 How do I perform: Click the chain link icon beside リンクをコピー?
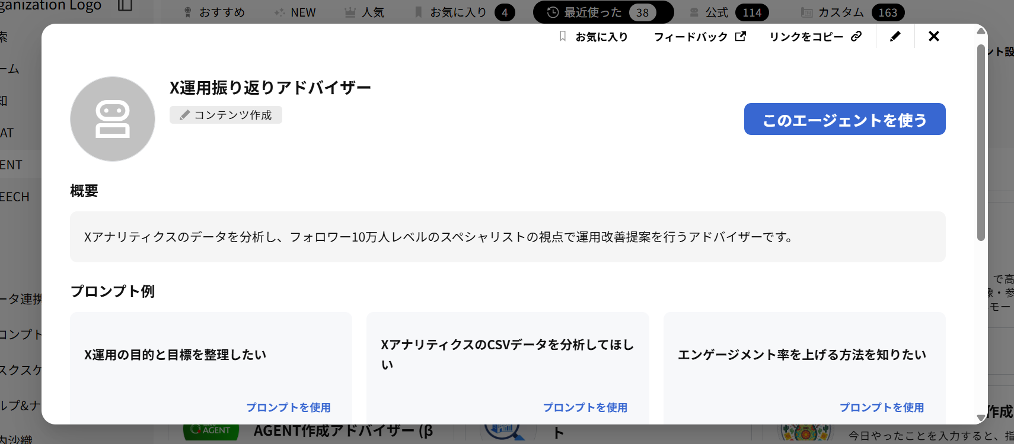tap(856, 37)
